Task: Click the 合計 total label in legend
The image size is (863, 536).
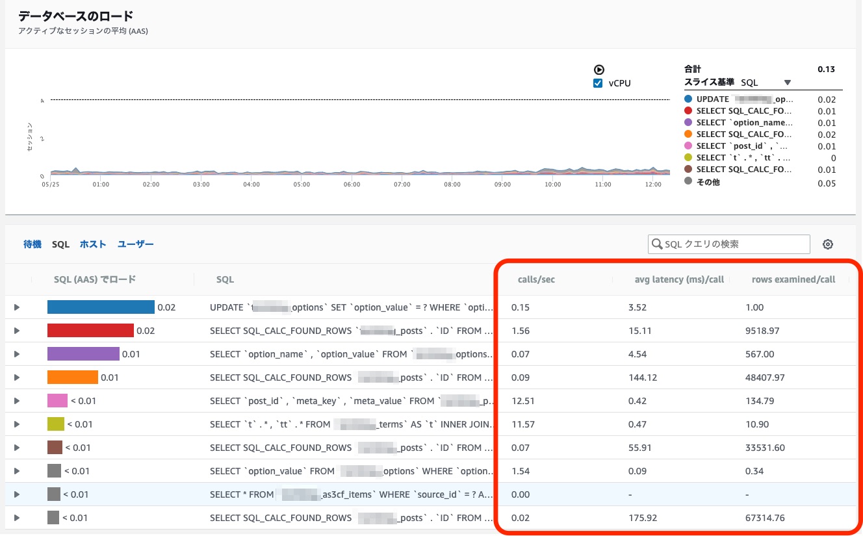Action: 693,69
